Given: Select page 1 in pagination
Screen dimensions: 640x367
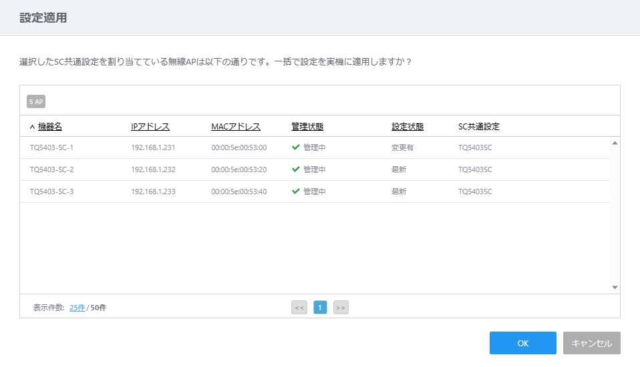Looking at the screenshot, I should pyautogui.click(x=320, y=308).
